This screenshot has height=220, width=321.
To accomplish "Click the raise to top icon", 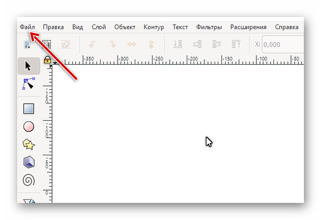I will point(236,44).
